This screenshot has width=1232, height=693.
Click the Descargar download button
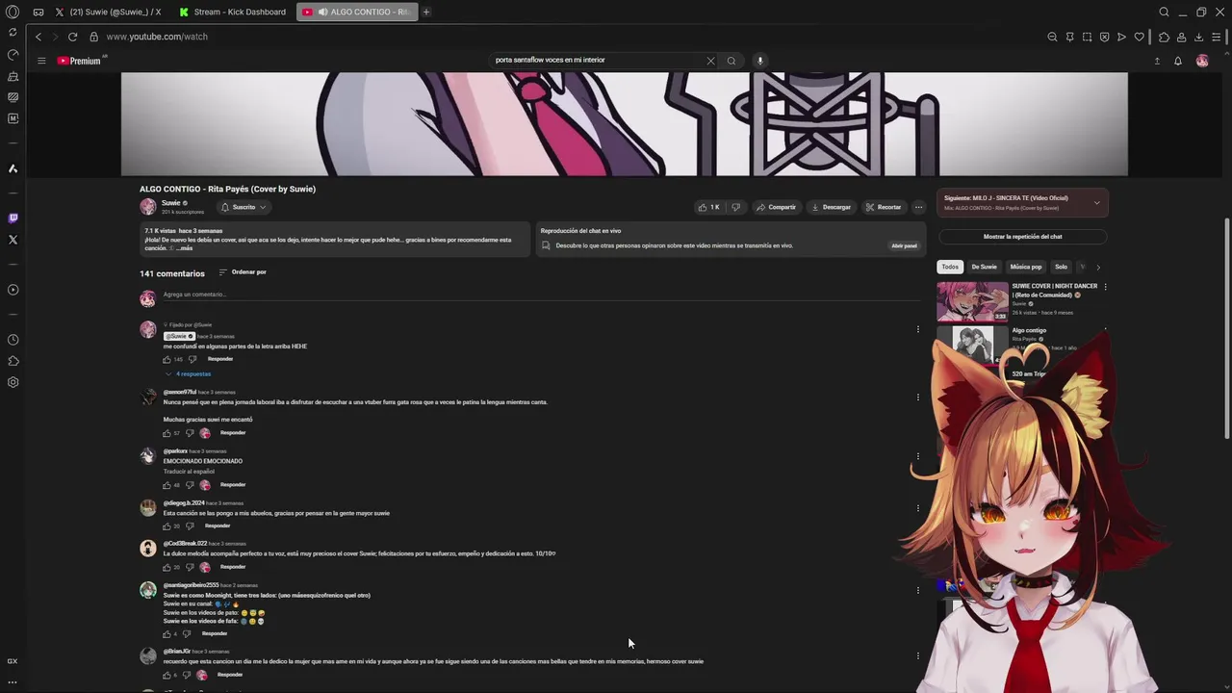click(831, 207)
